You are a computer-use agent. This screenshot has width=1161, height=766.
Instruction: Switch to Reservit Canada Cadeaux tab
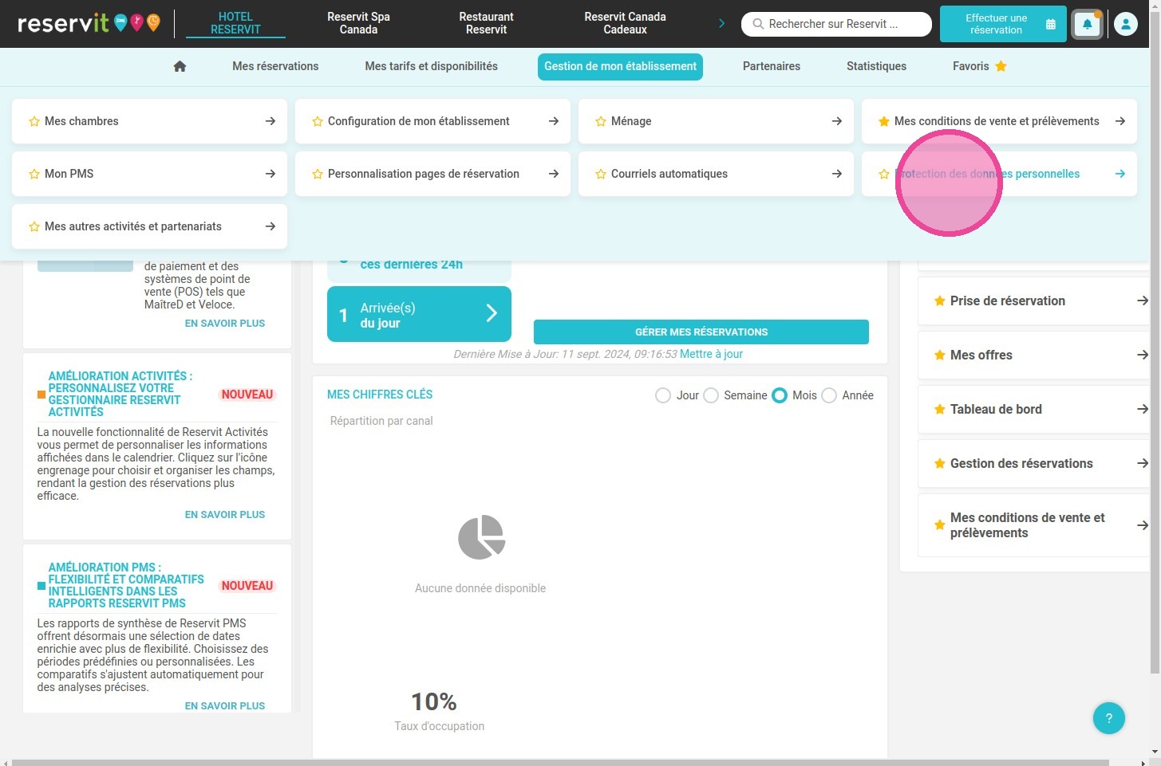click(625, 23)
